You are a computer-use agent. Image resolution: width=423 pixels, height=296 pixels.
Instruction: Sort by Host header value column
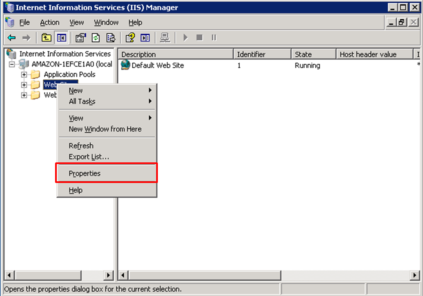point(375,54)
